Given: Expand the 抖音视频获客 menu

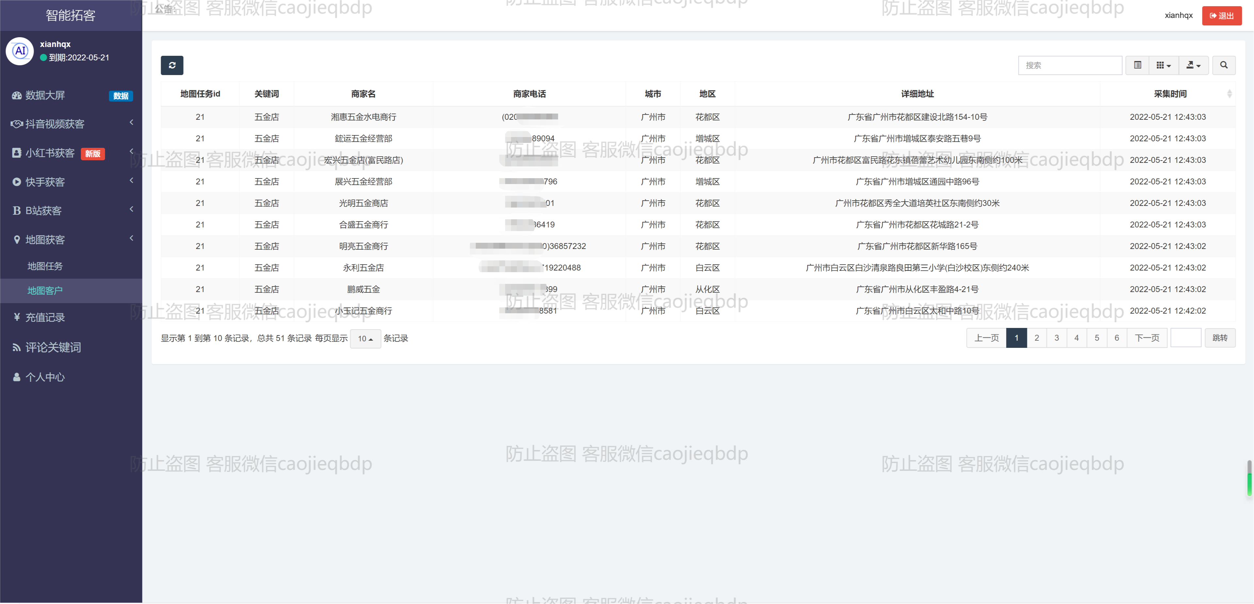Looking at the screenshot, I should pyautogui.click(x=55, y=124).
